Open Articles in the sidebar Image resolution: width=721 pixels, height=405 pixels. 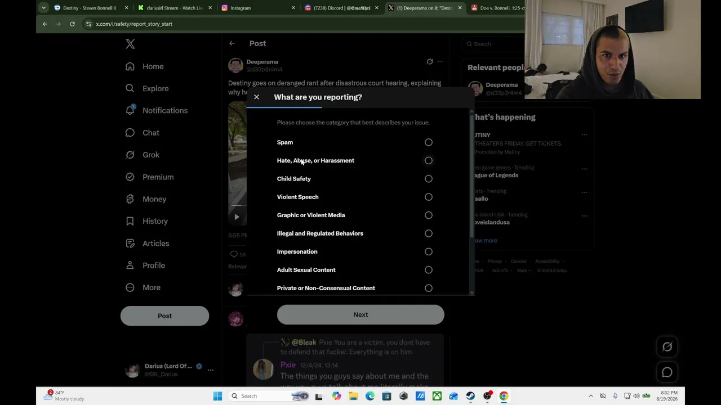point(147,244)
